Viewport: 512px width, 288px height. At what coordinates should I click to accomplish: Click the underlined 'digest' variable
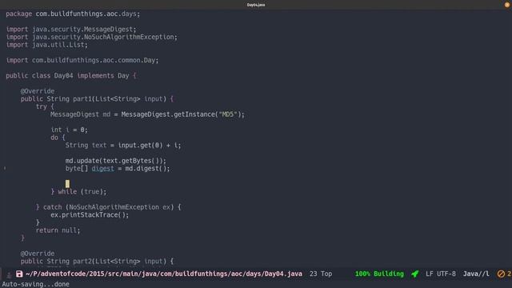(103, 169)
